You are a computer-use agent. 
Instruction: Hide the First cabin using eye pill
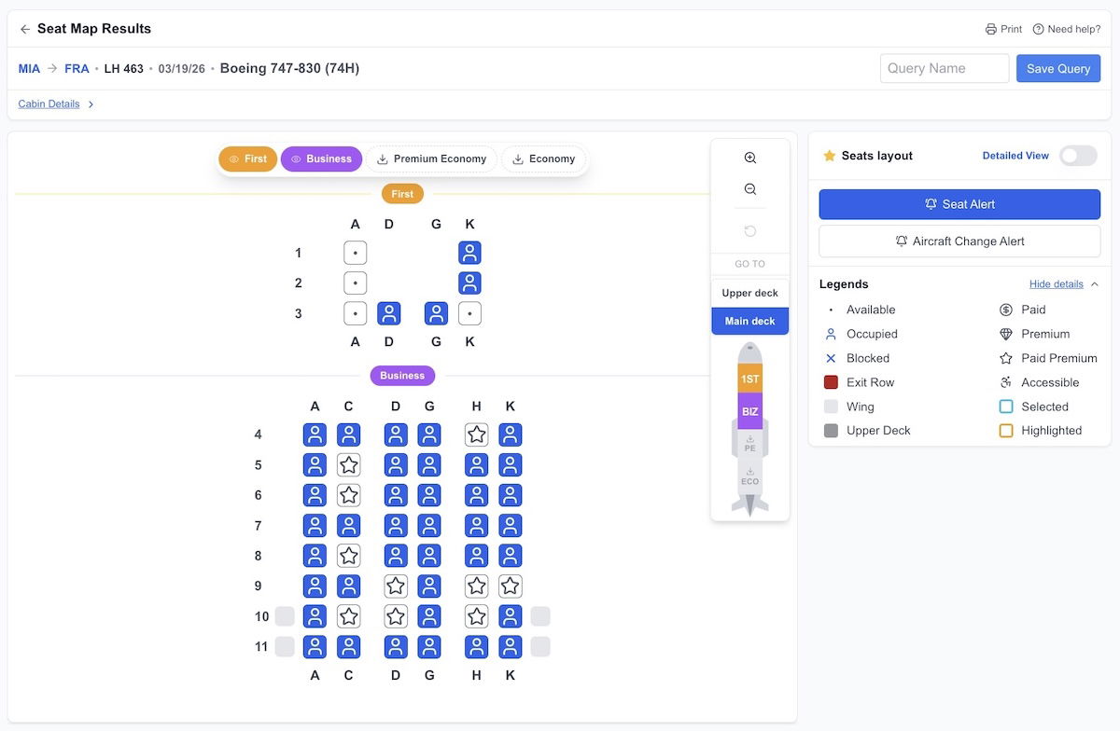[248, 159]
